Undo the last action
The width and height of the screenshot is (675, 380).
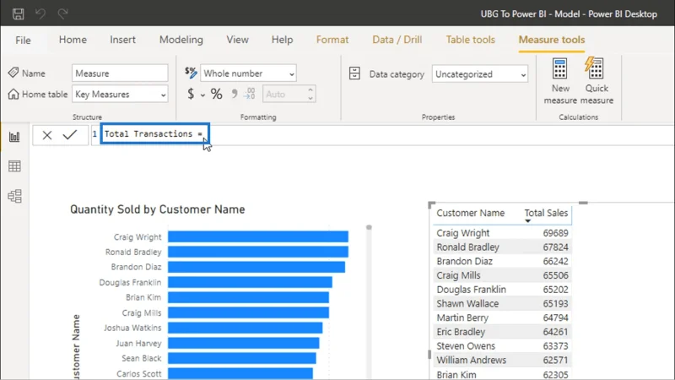tap(40, 14)
